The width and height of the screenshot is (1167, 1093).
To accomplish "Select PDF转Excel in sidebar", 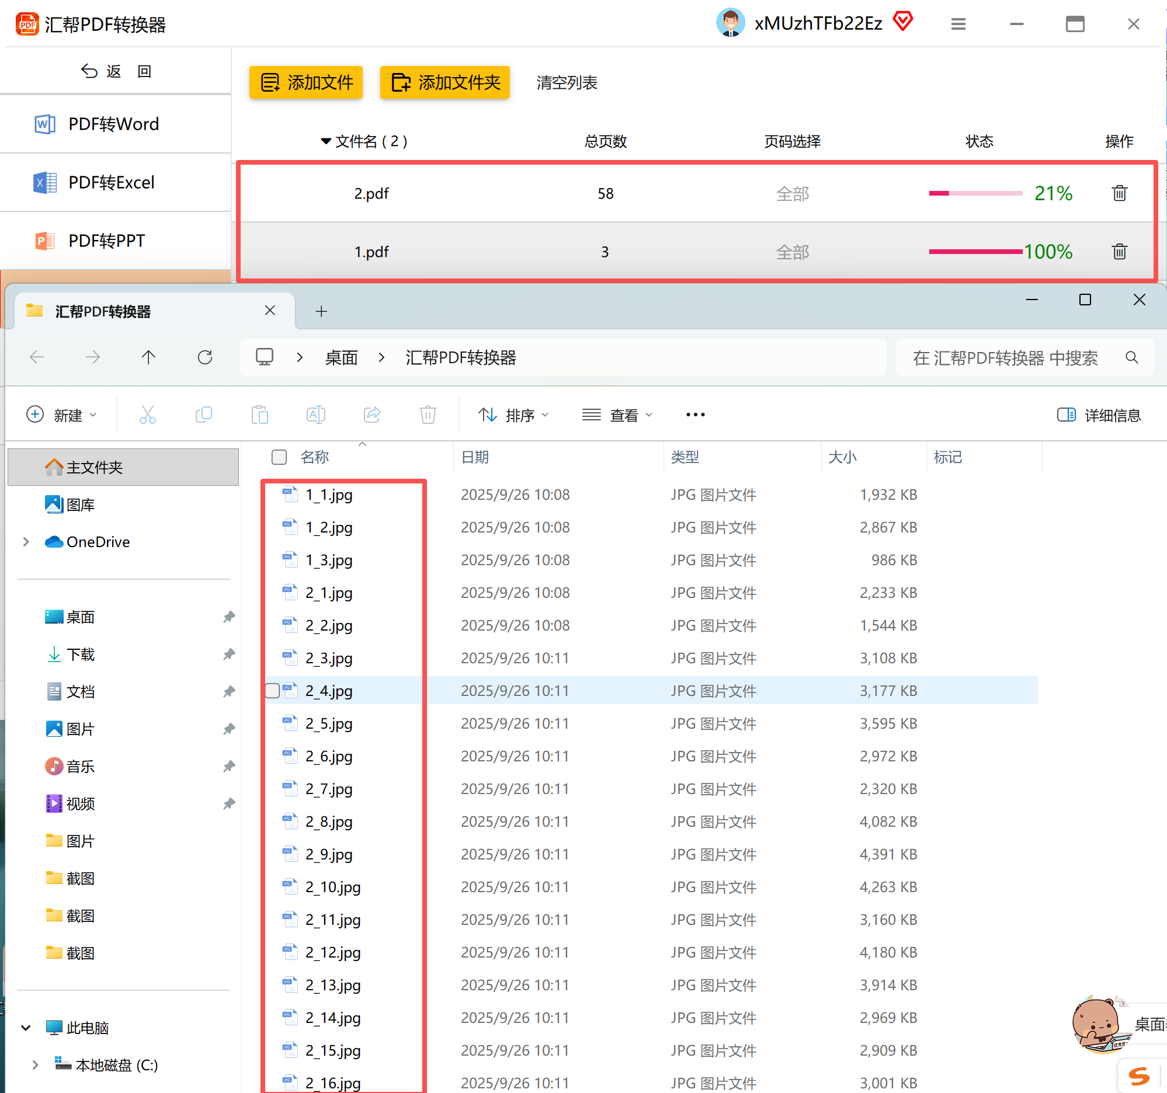I will [x=112, y=183].
